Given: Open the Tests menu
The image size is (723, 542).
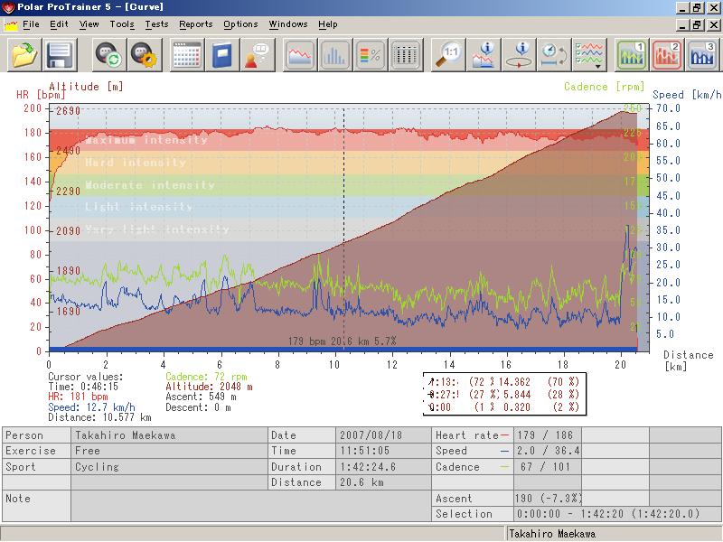Looking at the screenshot, I should [156, 24].
